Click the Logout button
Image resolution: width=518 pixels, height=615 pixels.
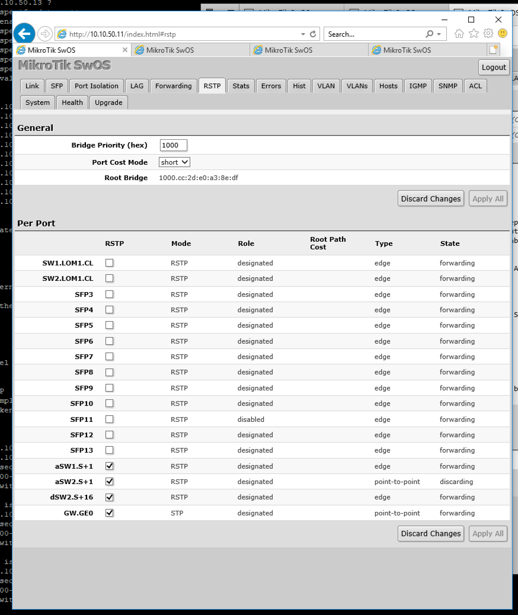coord(494,67)
